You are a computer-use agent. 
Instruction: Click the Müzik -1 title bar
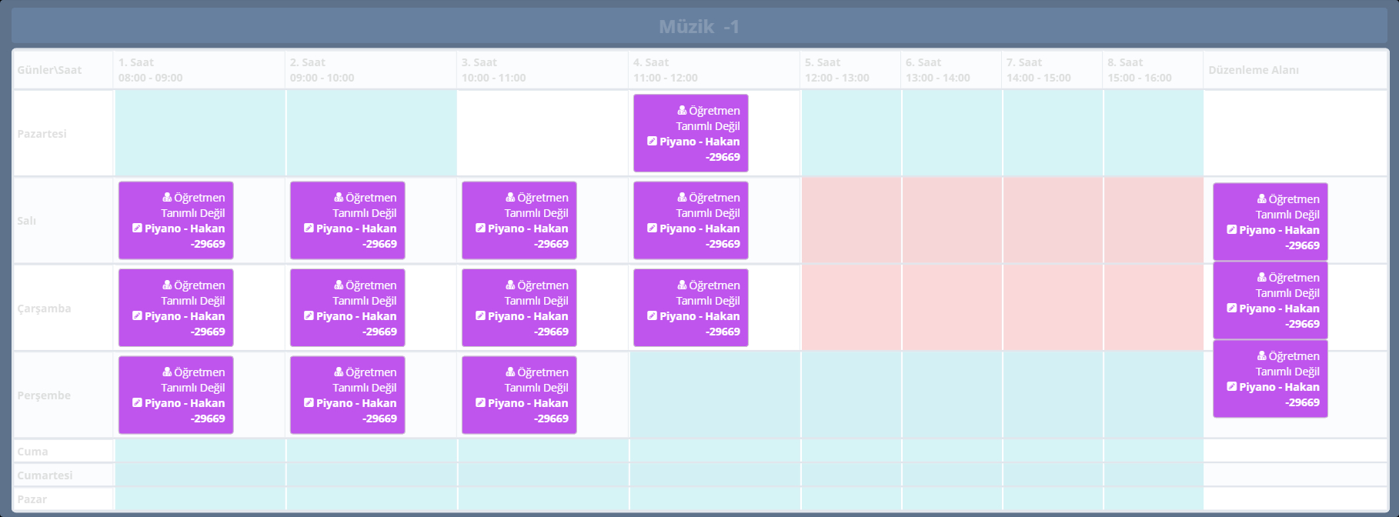click(x=699, y=27)
